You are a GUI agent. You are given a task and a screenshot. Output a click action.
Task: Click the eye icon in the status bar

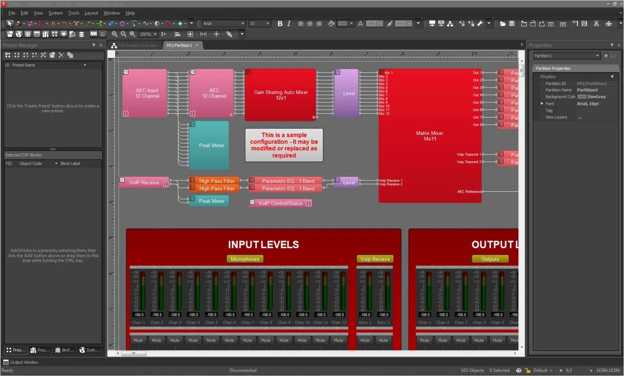tap(519, 370)
